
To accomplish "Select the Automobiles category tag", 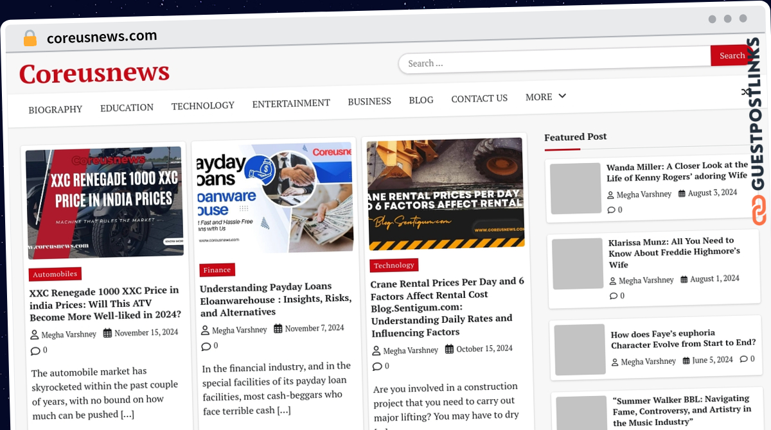I will 55,275.
